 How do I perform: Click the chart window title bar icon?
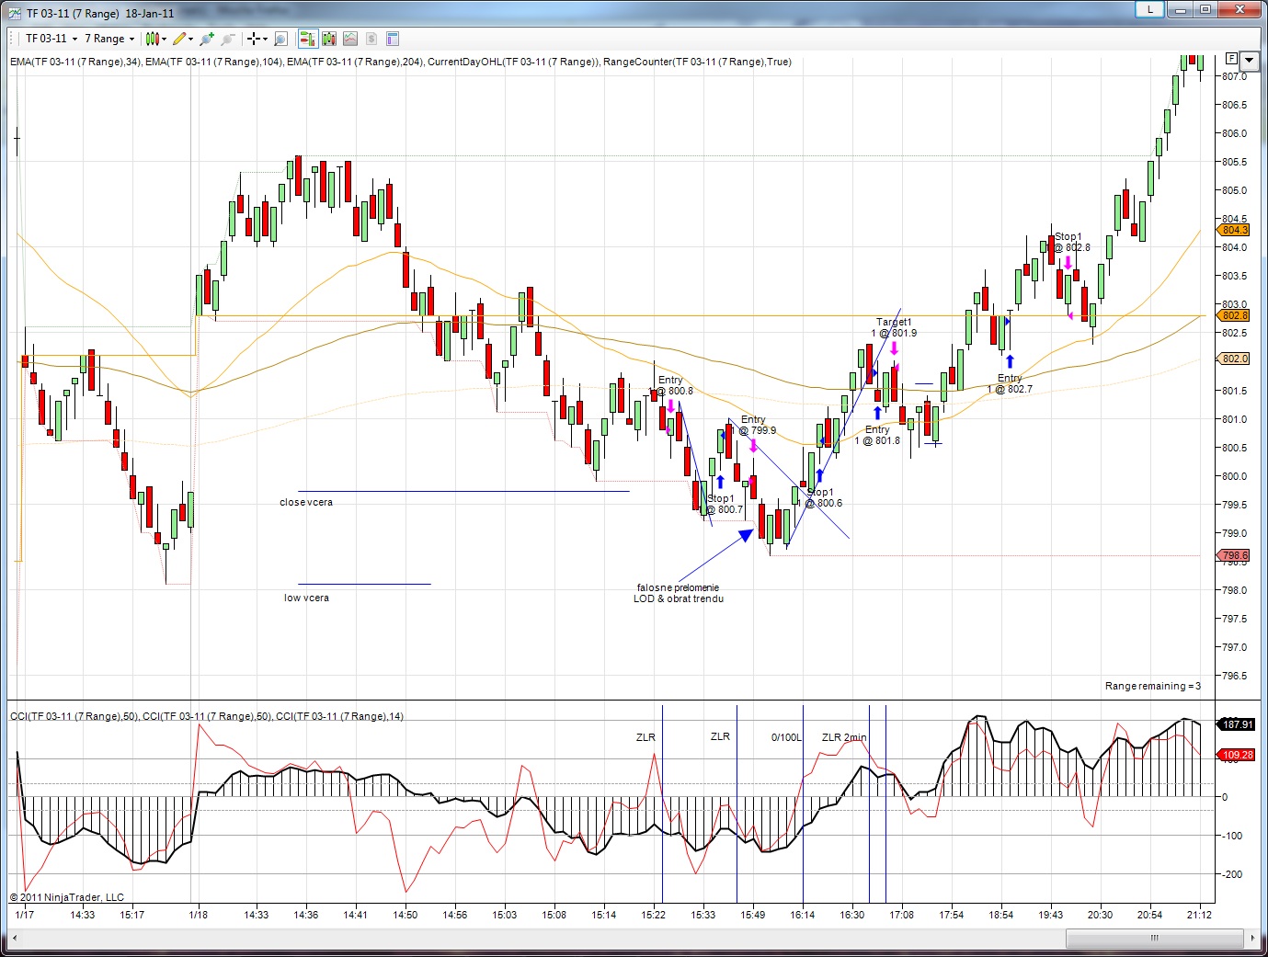tap(15, 13)
